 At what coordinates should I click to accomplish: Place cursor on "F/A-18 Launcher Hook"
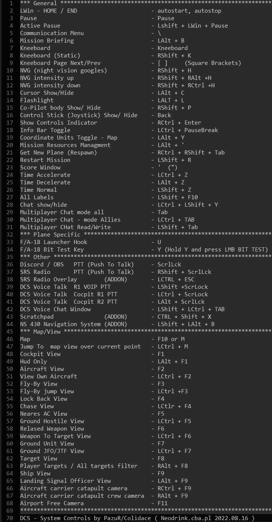click(x=54, y=242)
